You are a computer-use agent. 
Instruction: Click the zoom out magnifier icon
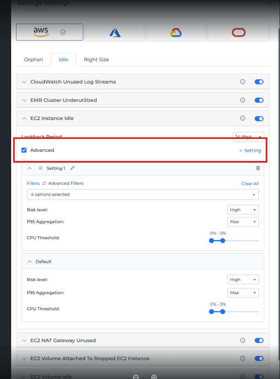click(136, 377)
